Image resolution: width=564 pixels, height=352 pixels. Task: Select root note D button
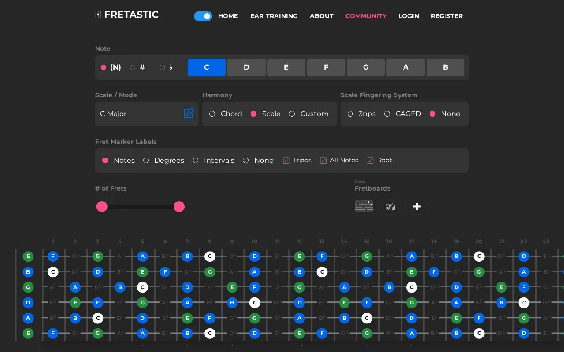click(x=246, y=67)
